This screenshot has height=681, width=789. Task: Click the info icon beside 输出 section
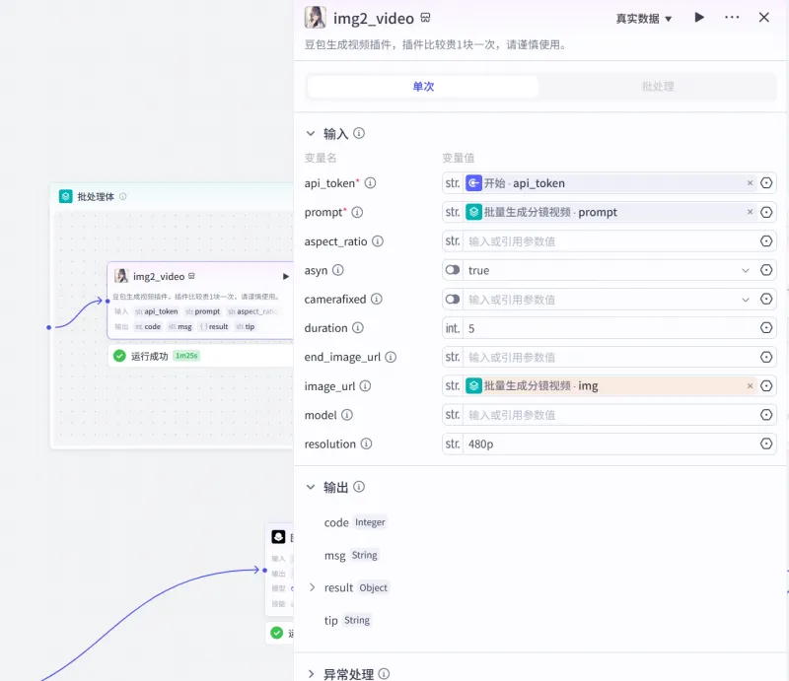point(358,486)
